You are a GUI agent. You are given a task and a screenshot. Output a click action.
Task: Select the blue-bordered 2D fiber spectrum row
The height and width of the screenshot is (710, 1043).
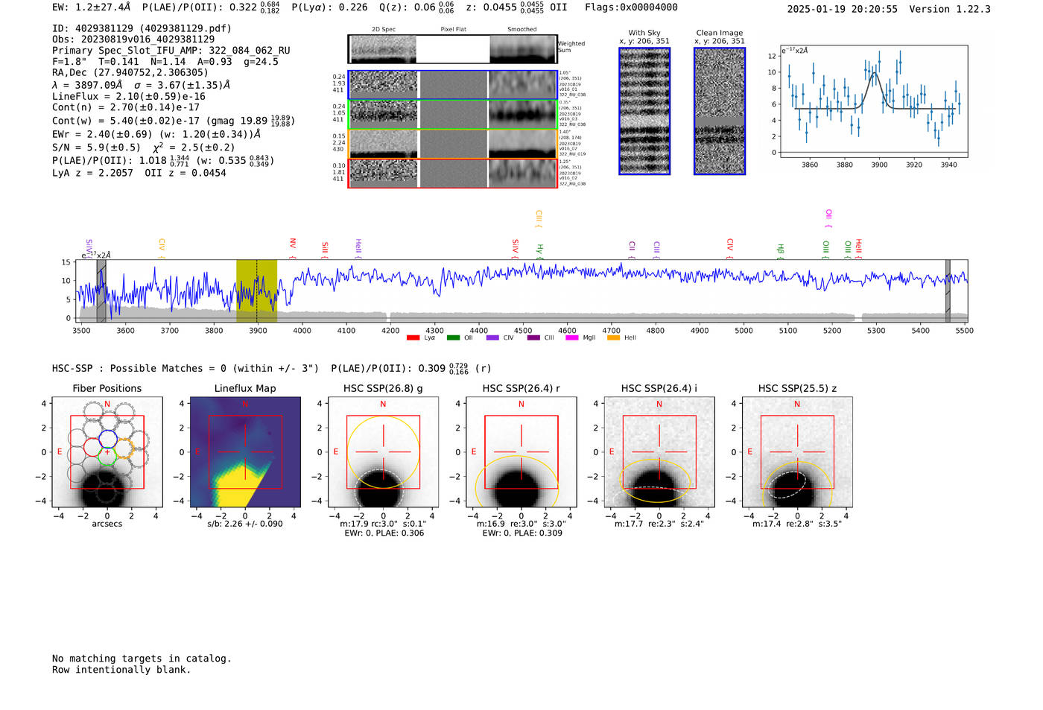pyautogui.click(x=452, y=85)
